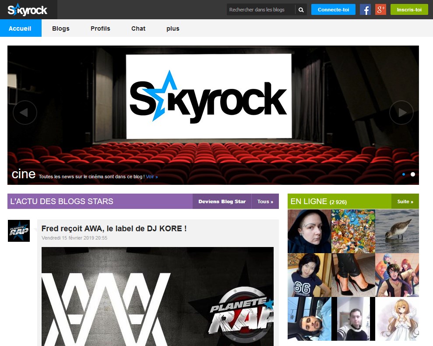Image resolution: width=433 pixels, height=346 pixels.
Task: Click the Connecte-toi button
Action: pos(333,10)
